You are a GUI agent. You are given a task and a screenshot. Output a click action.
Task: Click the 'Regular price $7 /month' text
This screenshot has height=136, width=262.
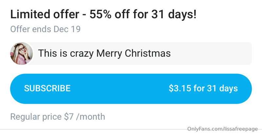(x=58, y=116)
